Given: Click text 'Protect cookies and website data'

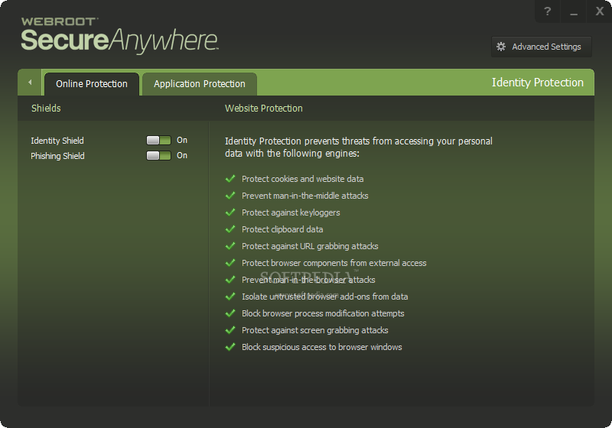Looking at the screenshot, I should click(x=302, y=179).
